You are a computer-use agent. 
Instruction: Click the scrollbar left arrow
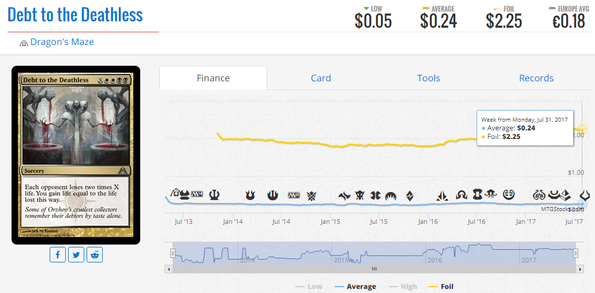(x=169, y=269)
